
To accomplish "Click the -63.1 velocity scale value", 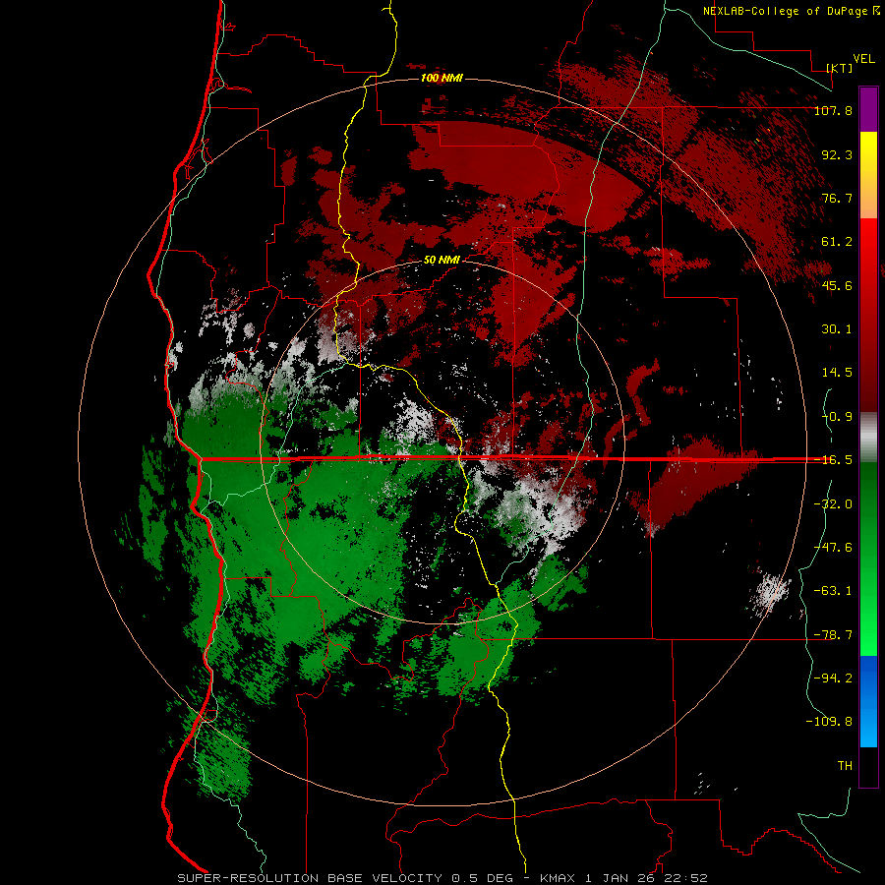I will pyautogui.click(x=833, y=591).
